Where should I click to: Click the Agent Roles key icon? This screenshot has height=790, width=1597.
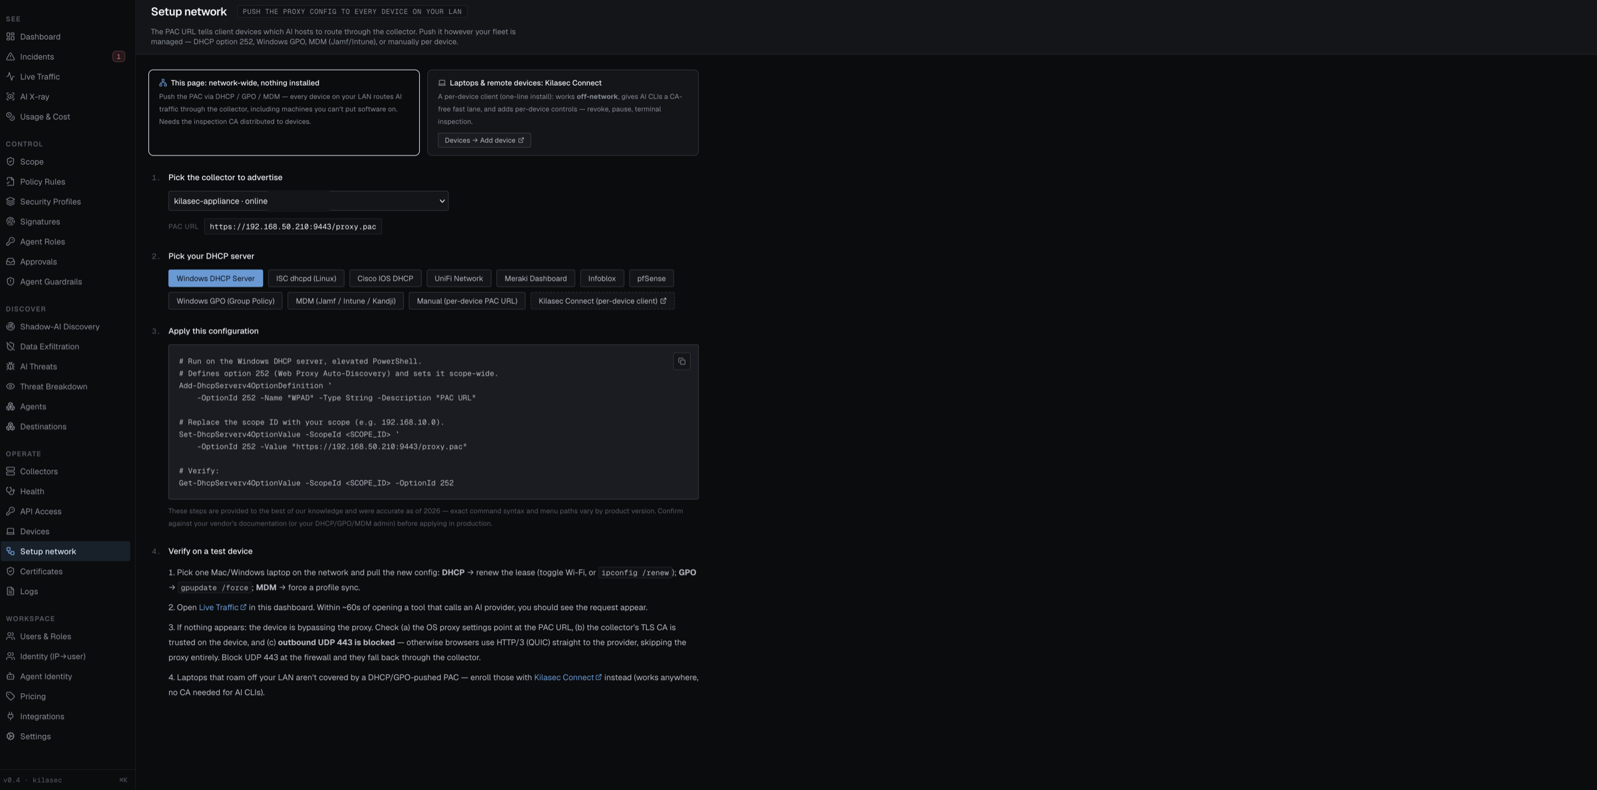point(11,241)
